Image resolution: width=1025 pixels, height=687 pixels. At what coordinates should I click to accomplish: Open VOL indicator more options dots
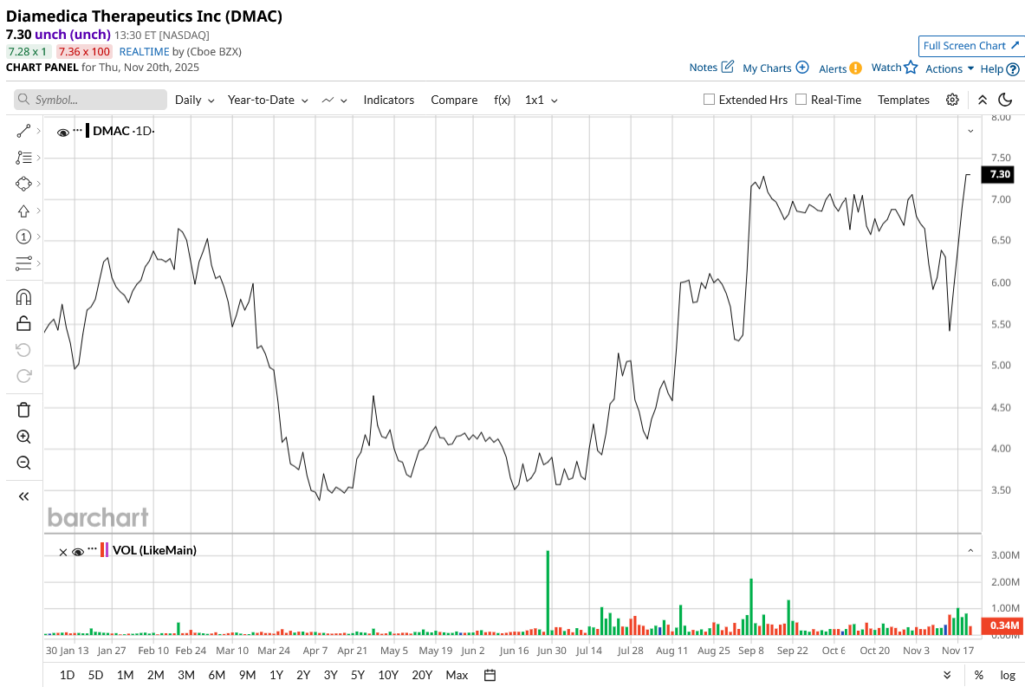[x=92, y=549]
